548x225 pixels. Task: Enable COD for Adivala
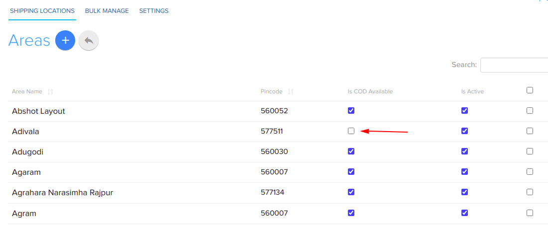pos(351,131)
